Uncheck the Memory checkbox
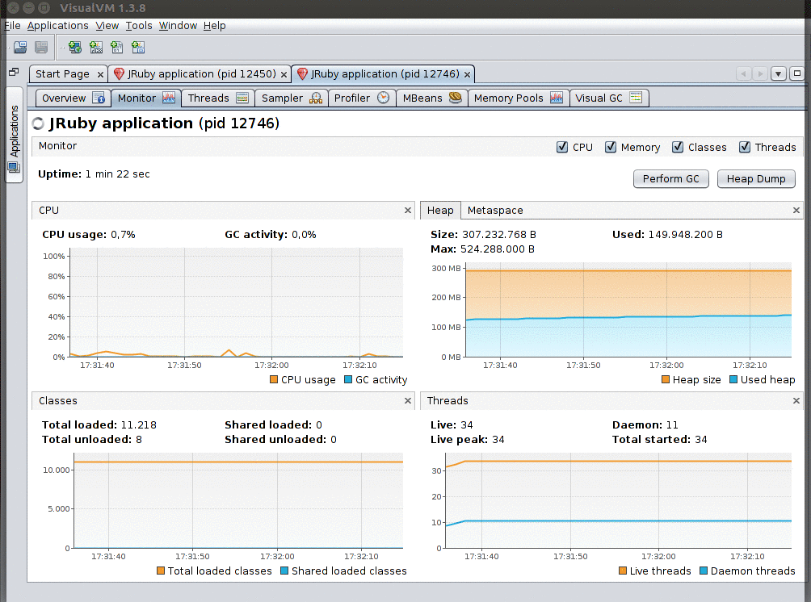Viewport: 811px width, 602px height. pos(611,147)
